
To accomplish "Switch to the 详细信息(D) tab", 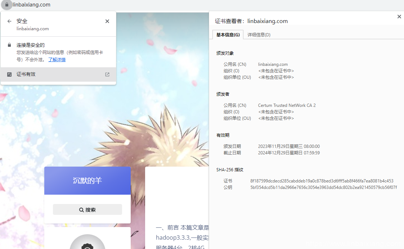I will coord(259,35).
